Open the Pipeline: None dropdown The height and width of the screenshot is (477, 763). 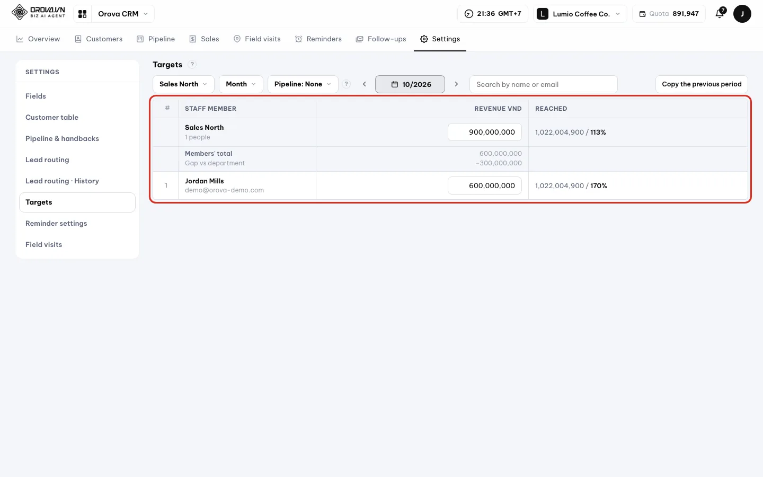tap(303, 84)
